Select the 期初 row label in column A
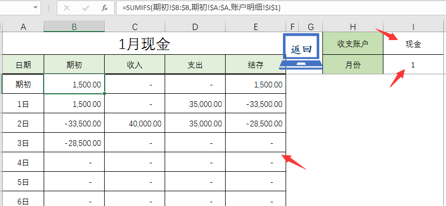This screenshot has width=446, height=206. (23, 84)
